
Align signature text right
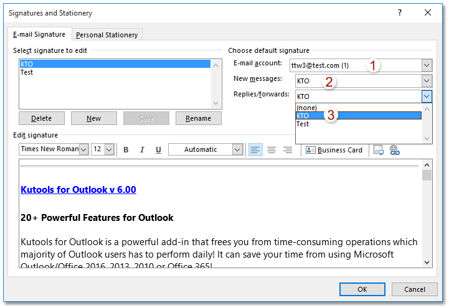coord(288,150)
